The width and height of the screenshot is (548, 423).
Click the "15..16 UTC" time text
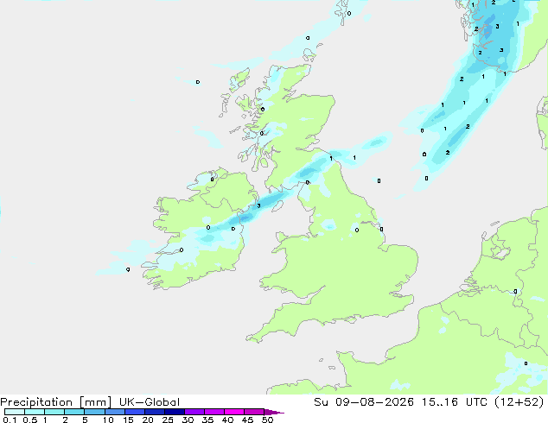pyautogui.click(x=455, y=402)
